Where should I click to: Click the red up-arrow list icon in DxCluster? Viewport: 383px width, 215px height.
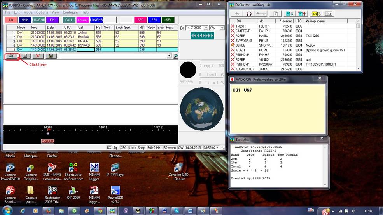point(302,14)
